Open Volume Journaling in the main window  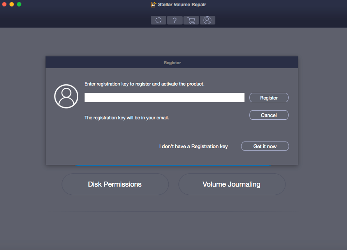[232, 184]
